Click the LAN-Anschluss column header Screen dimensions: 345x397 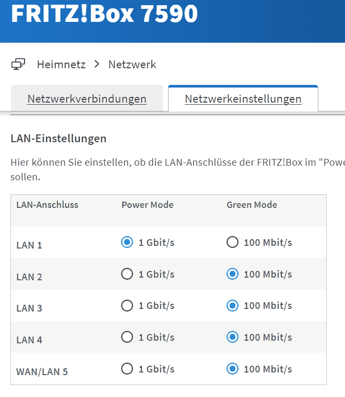(x=47, y=205)
